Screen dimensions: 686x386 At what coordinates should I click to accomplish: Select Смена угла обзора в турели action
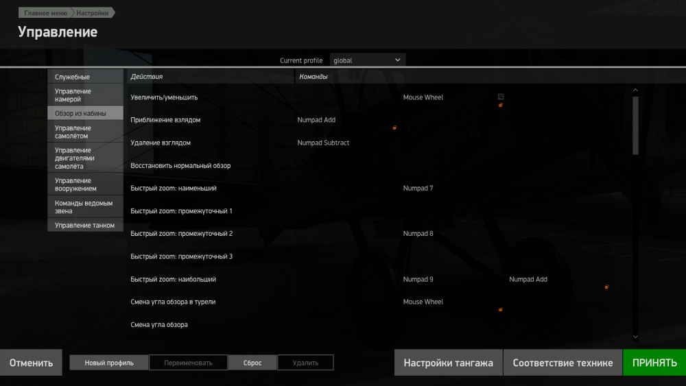173,302
